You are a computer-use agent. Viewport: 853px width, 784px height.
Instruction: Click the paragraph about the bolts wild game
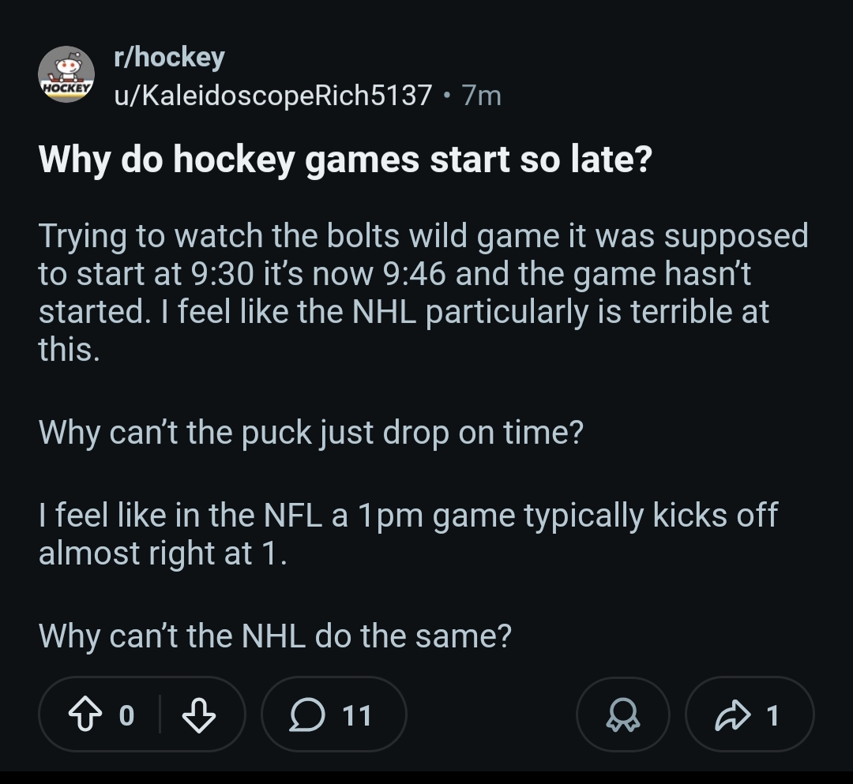point(423,292)
